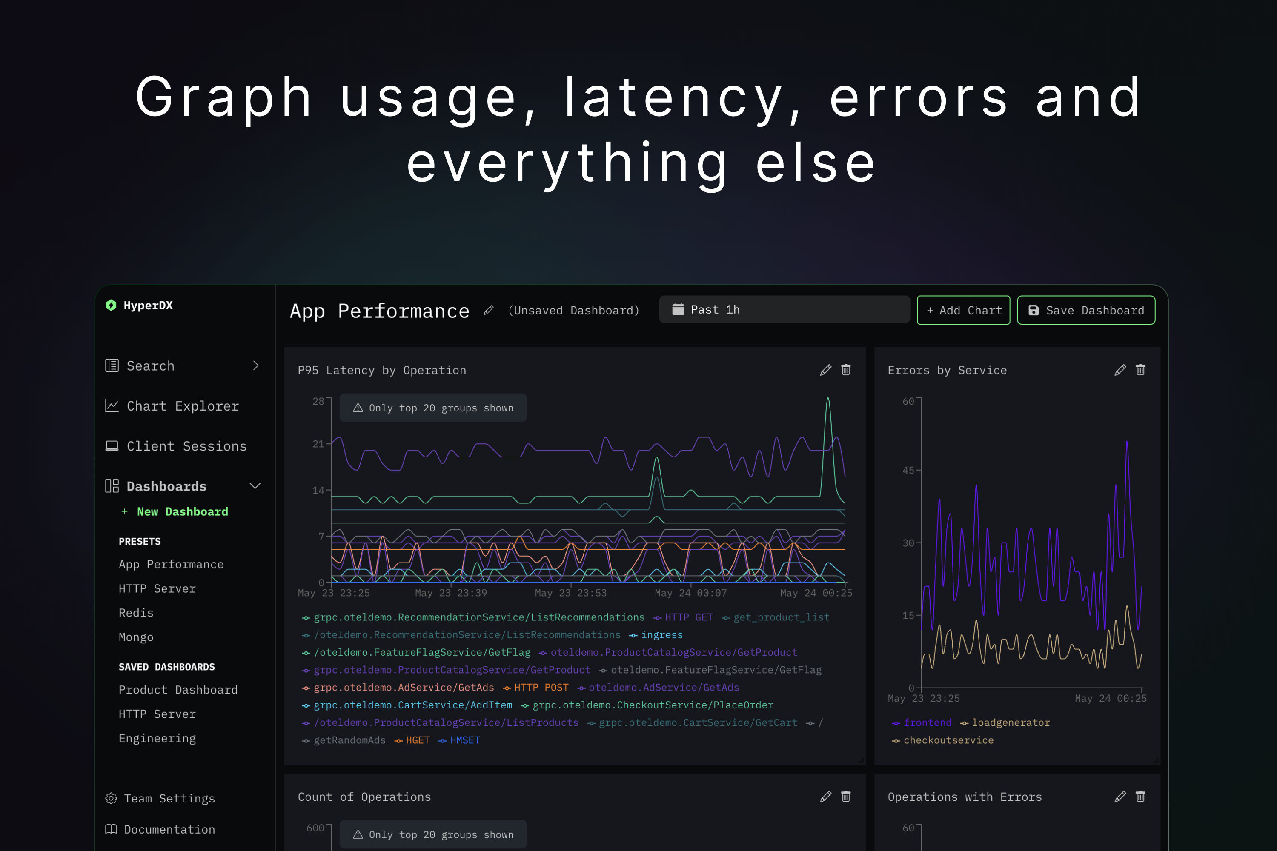Image resolution: width=1277 pixels, height=851 pixels.
Task: Click the Client Sessions laptop icon
Action: (x=112, y=446)
